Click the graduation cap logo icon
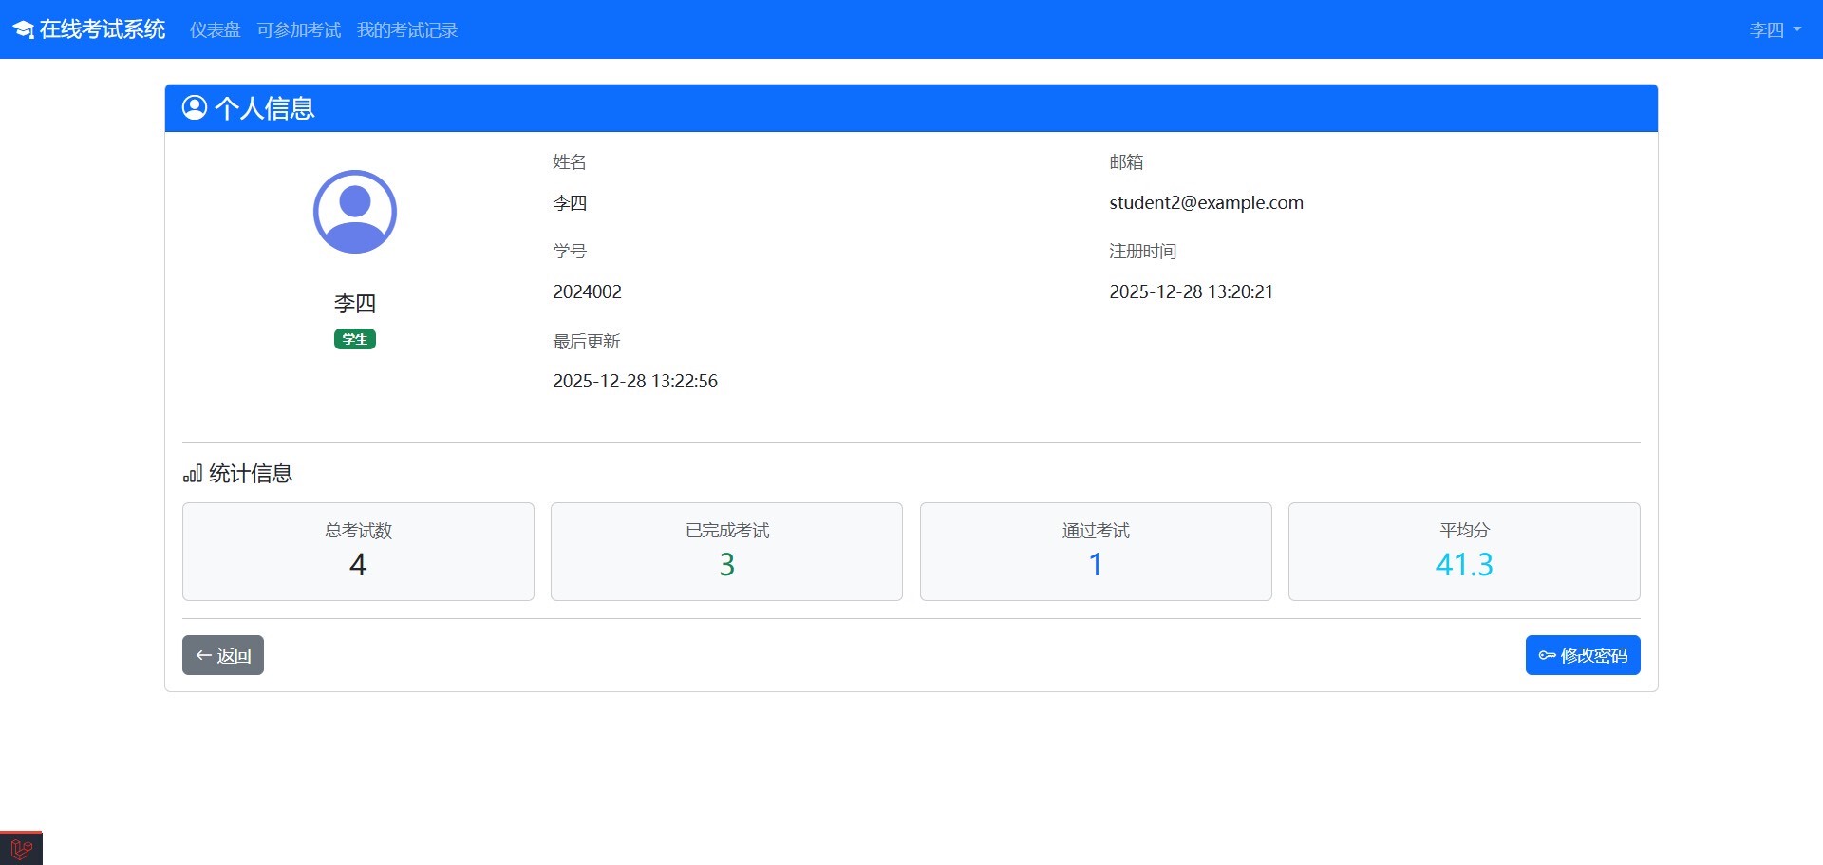Viewport: 1823px width, 865px height. [23, 30]
